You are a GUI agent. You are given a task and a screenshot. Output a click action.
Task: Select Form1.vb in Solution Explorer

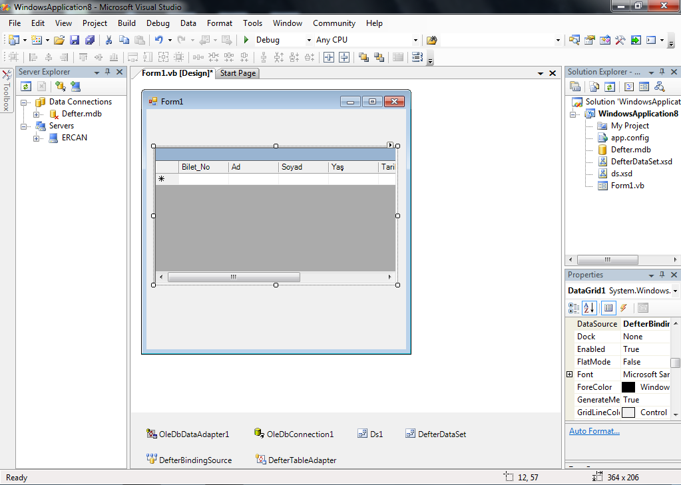point(627,186)
